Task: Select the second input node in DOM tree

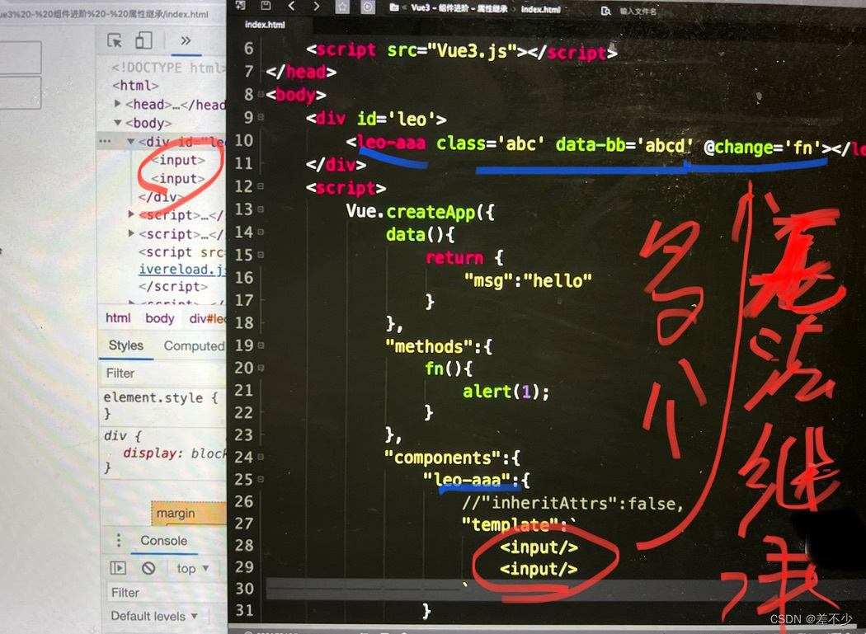Action: pyautogui.click(x=178, y=179)
